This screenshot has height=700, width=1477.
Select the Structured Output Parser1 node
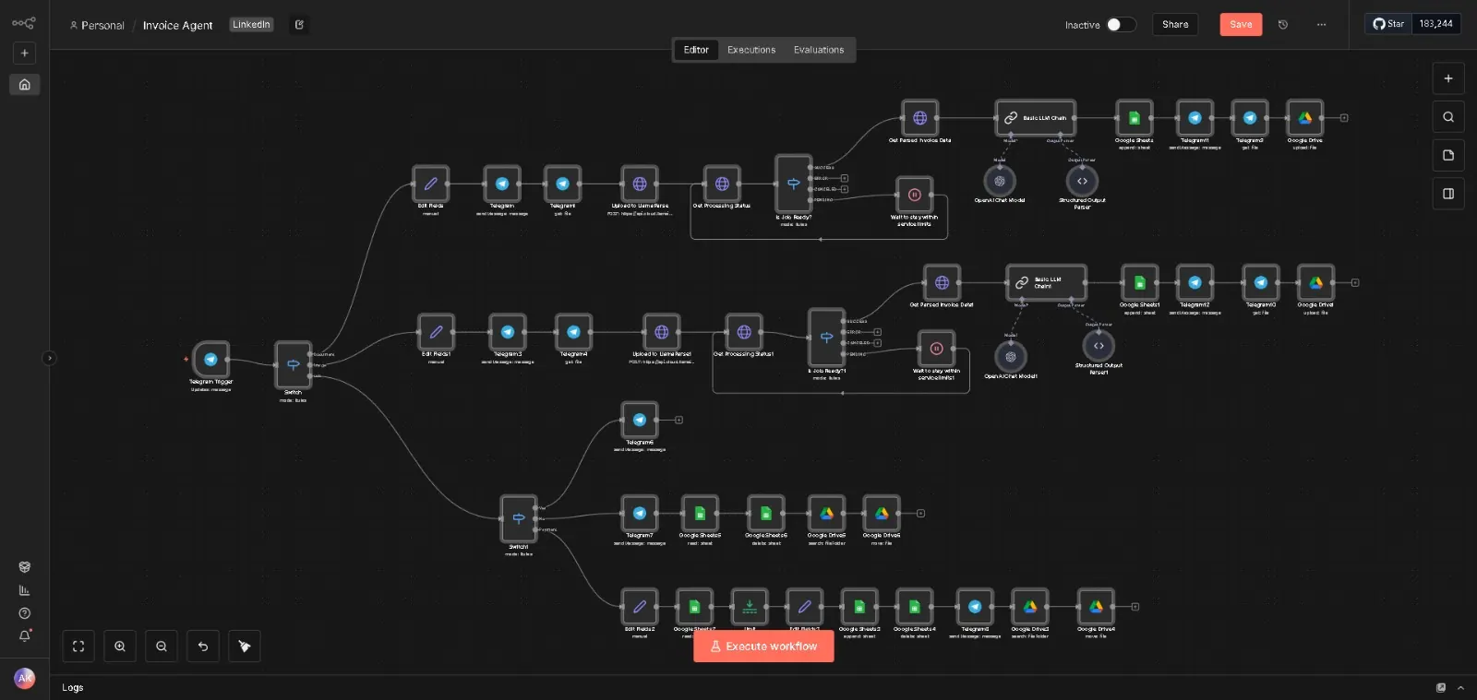(x=1099, y=346)
